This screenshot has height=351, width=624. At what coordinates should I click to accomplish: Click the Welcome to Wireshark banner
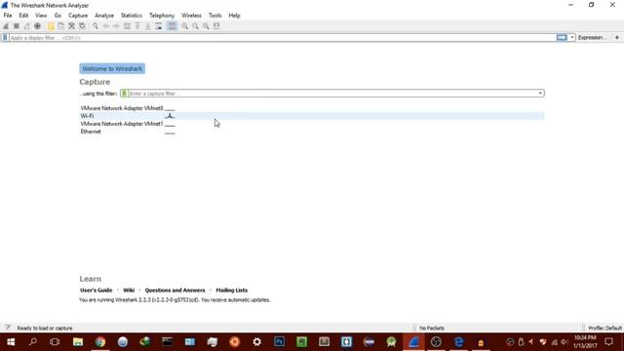pyautogui.click(x=112, y=69)
